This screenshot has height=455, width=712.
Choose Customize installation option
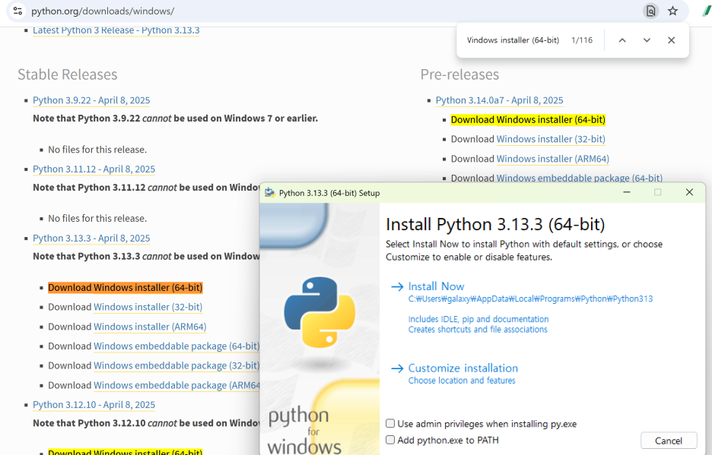point(462,368)
